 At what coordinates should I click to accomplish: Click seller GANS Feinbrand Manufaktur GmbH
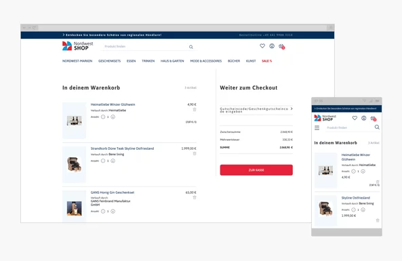[x=110, y=203]
